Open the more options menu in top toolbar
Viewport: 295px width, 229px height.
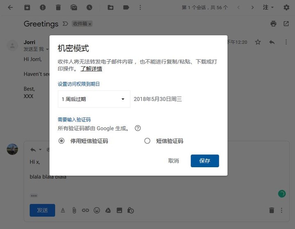click(x=140, y=7)
